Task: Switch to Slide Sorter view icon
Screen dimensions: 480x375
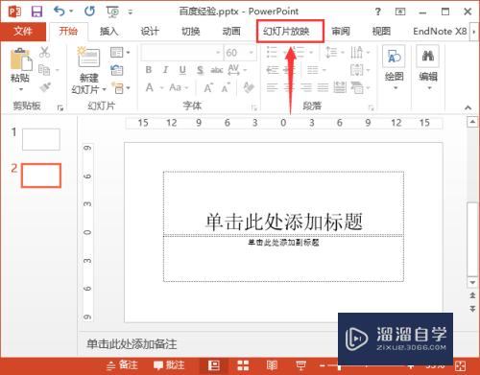Action: [x=243, y=365]
